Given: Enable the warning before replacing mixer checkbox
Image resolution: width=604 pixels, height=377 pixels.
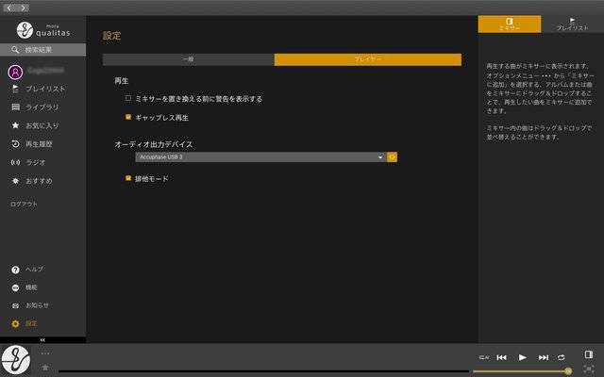Looking at the screenshot, I should [128, 98].
